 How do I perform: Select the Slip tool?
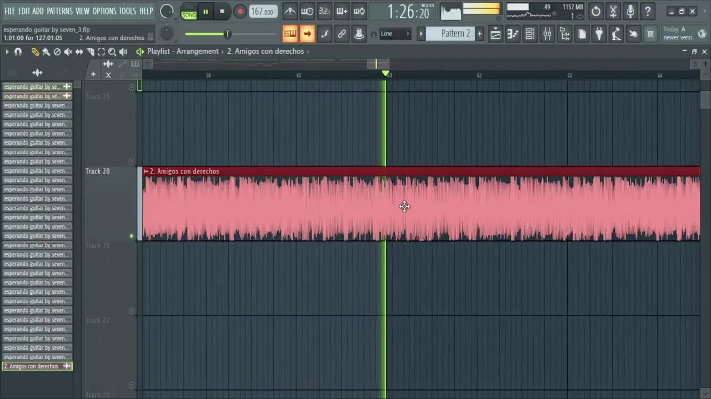tap(79, 52)
